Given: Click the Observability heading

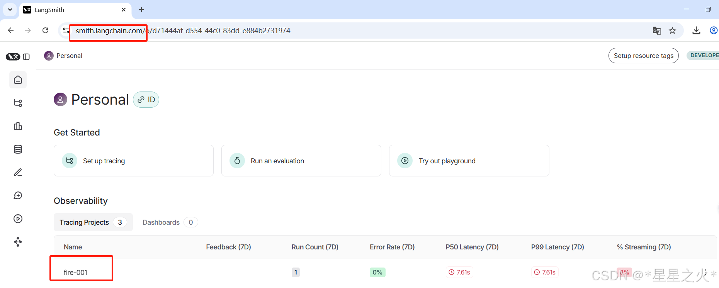Looking at the screenshot, I should pyautogui.click(x=81, y=201).
